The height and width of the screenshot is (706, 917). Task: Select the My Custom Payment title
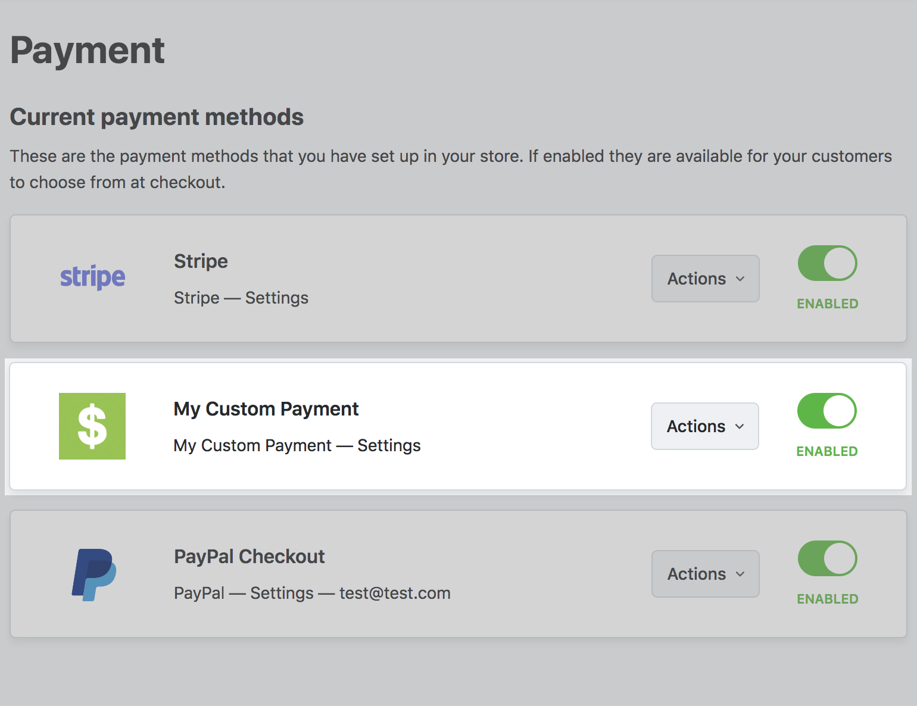coord(266,409)
